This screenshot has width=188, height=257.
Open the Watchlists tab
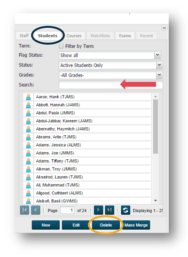100,36
